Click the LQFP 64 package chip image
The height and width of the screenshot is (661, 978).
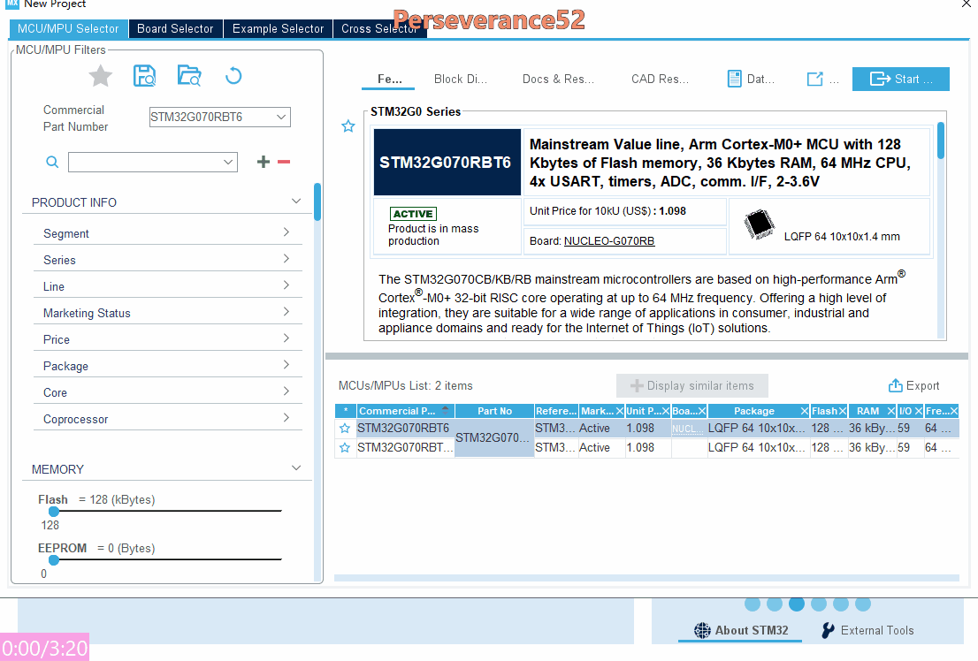(759, 225)
